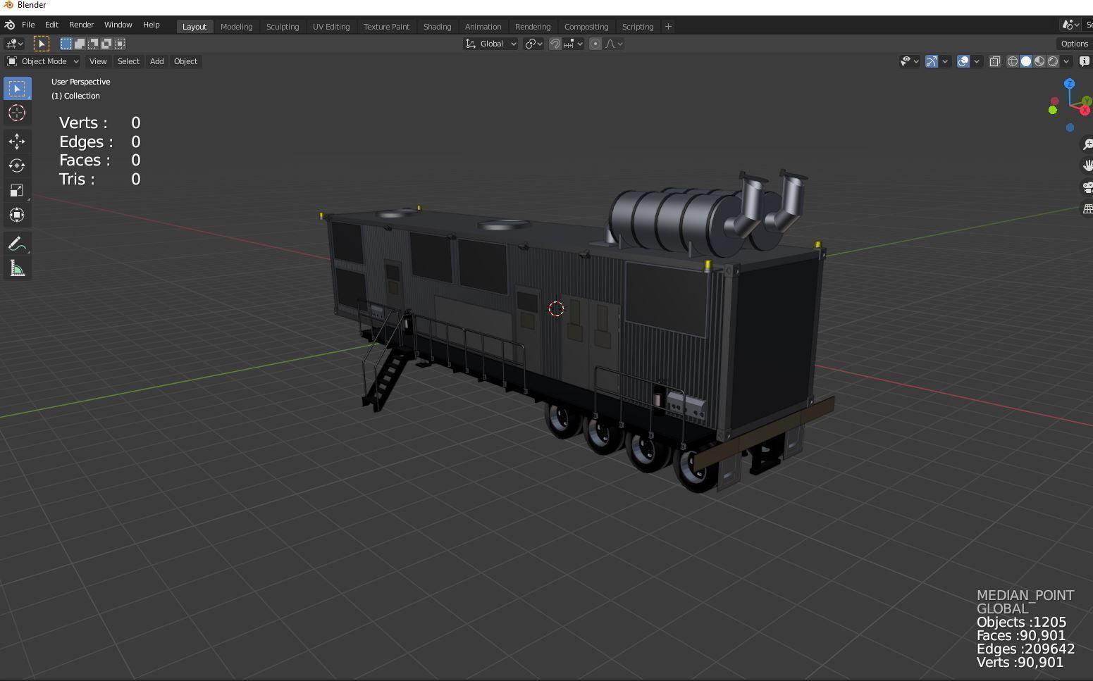Toggle snapping magnet icon
1093x681 pixels.
[555, 44]
